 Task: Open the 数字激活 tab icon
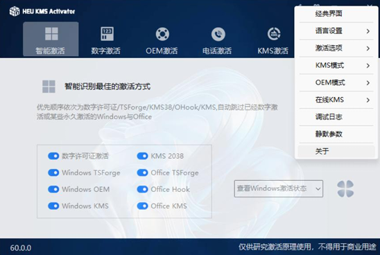(x=107, y=34)
